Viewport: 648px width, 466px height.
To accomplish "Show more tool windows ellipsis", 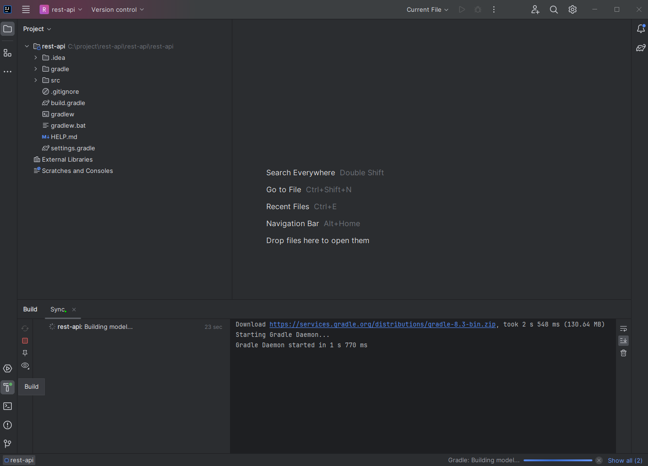I will pos(8,72).
